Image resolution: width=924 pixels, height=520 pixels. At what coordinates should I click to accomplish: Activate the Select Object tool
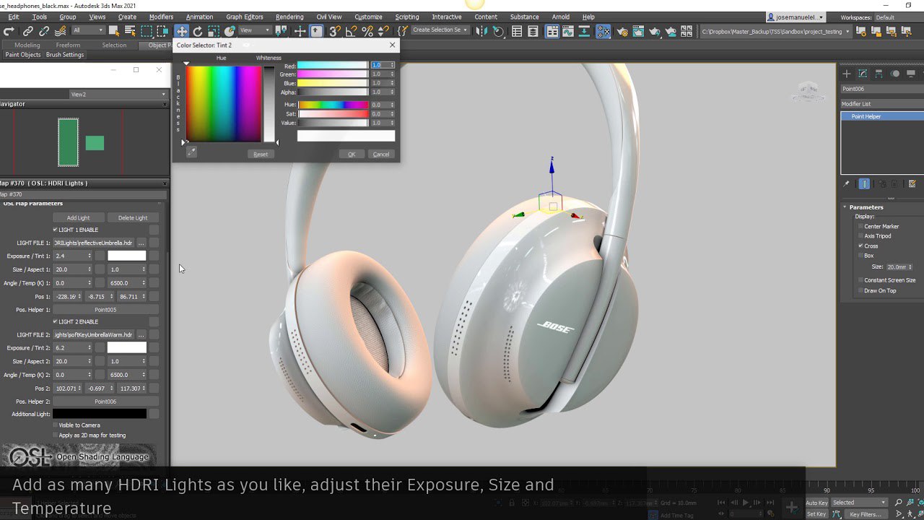pyautogui.click(x=114, y=31)
